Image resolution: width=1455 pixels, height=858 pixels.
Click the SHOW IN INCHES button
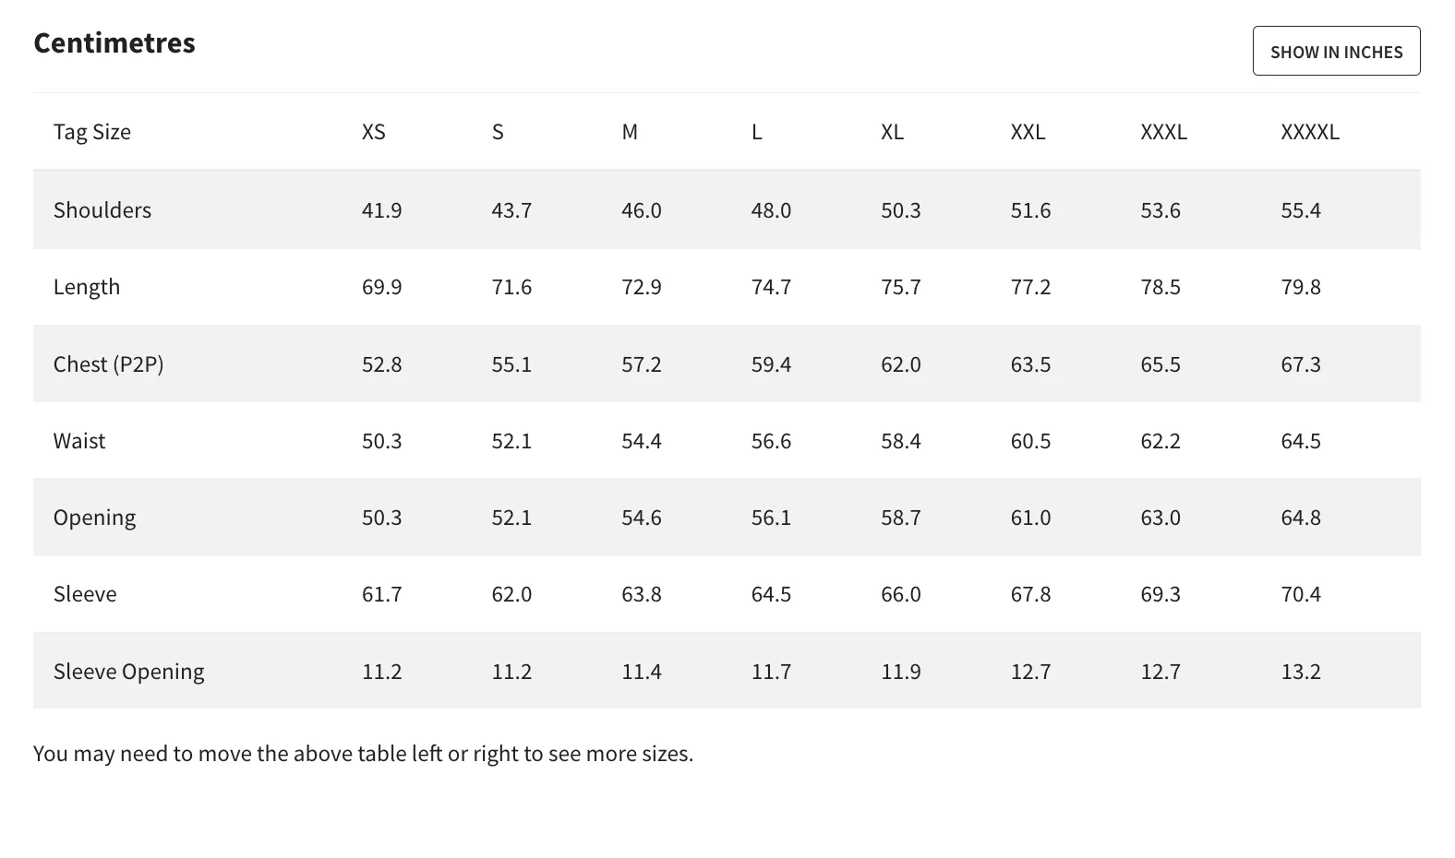tap(1336, 51)
